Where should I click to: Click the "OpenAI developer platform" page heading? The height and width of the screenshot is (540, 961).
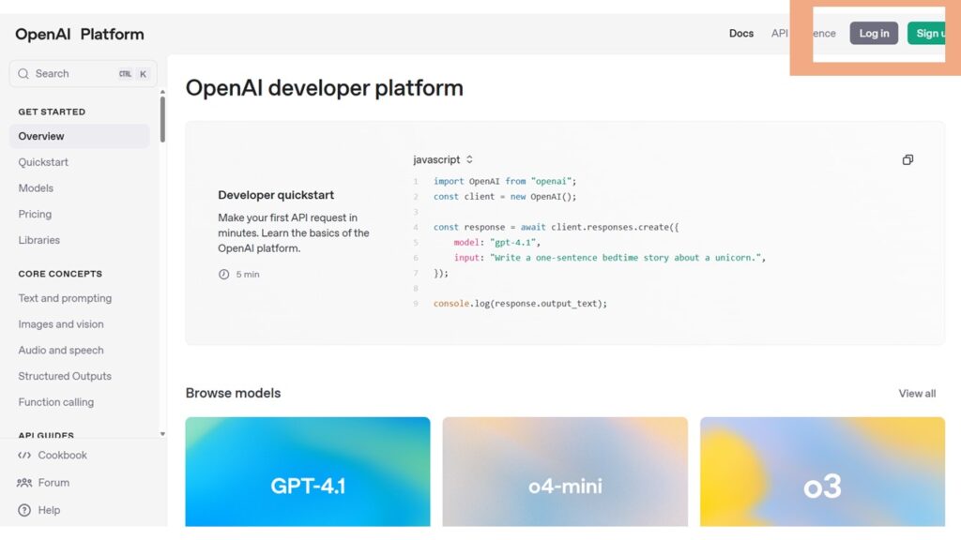click(x=324, y=88)
